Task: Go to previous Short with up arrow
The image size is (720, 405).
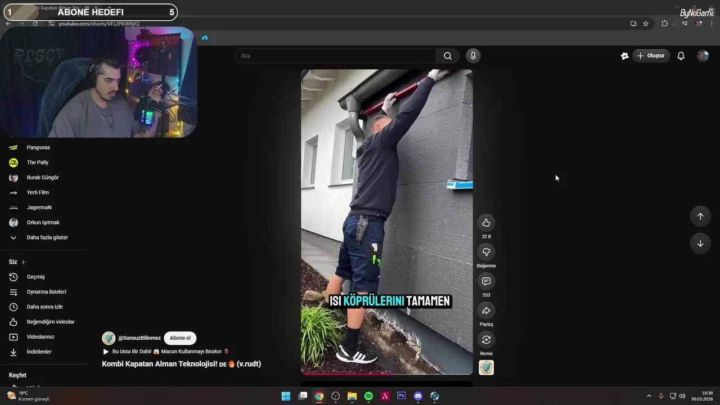Action: (x=700, y=217)
